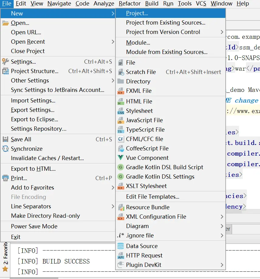260x279 pixels.
Task: Select Import Settings...
Action: click(x=58, y=101)
